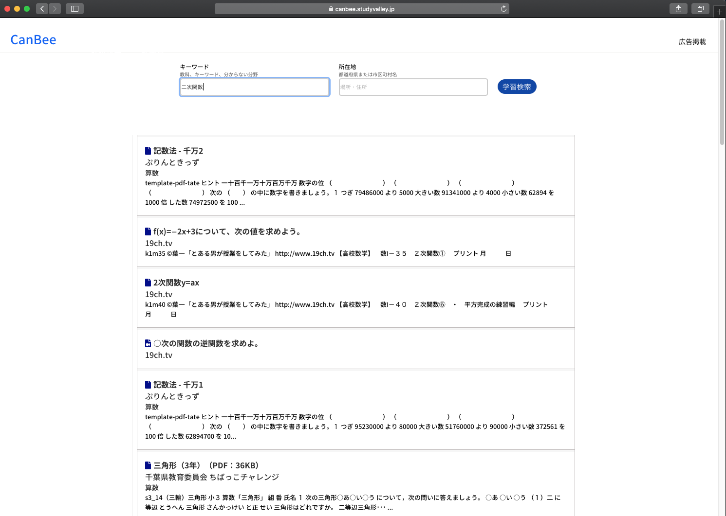This screenshot has width=726, height=516.
Task: Focus the キーワード input containing 二次関数
Action: coord(255,87)
